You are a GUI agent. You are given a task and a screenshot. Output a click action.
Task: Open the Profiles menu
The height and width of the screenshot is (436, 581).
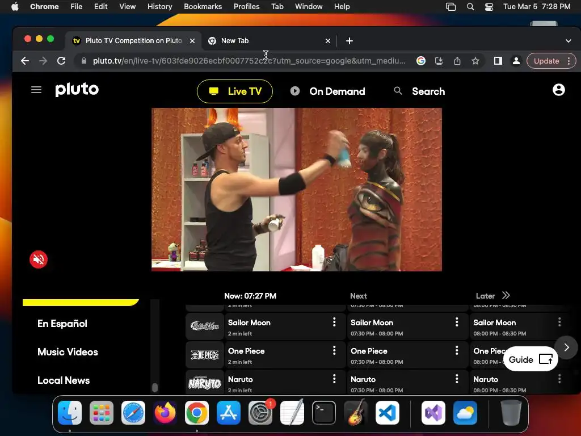(x=246, y=6)
